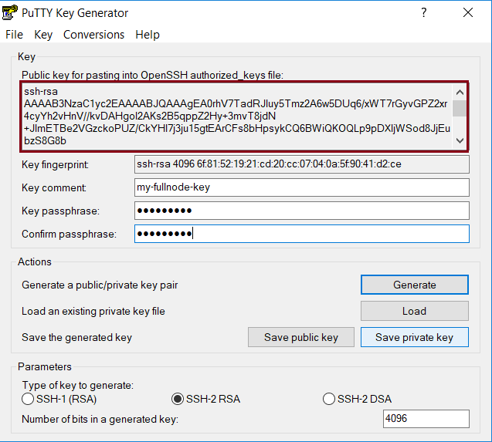Focus the Key passphrase field
Viewport: 492px width, 442px height.
[x=302, y=211]
